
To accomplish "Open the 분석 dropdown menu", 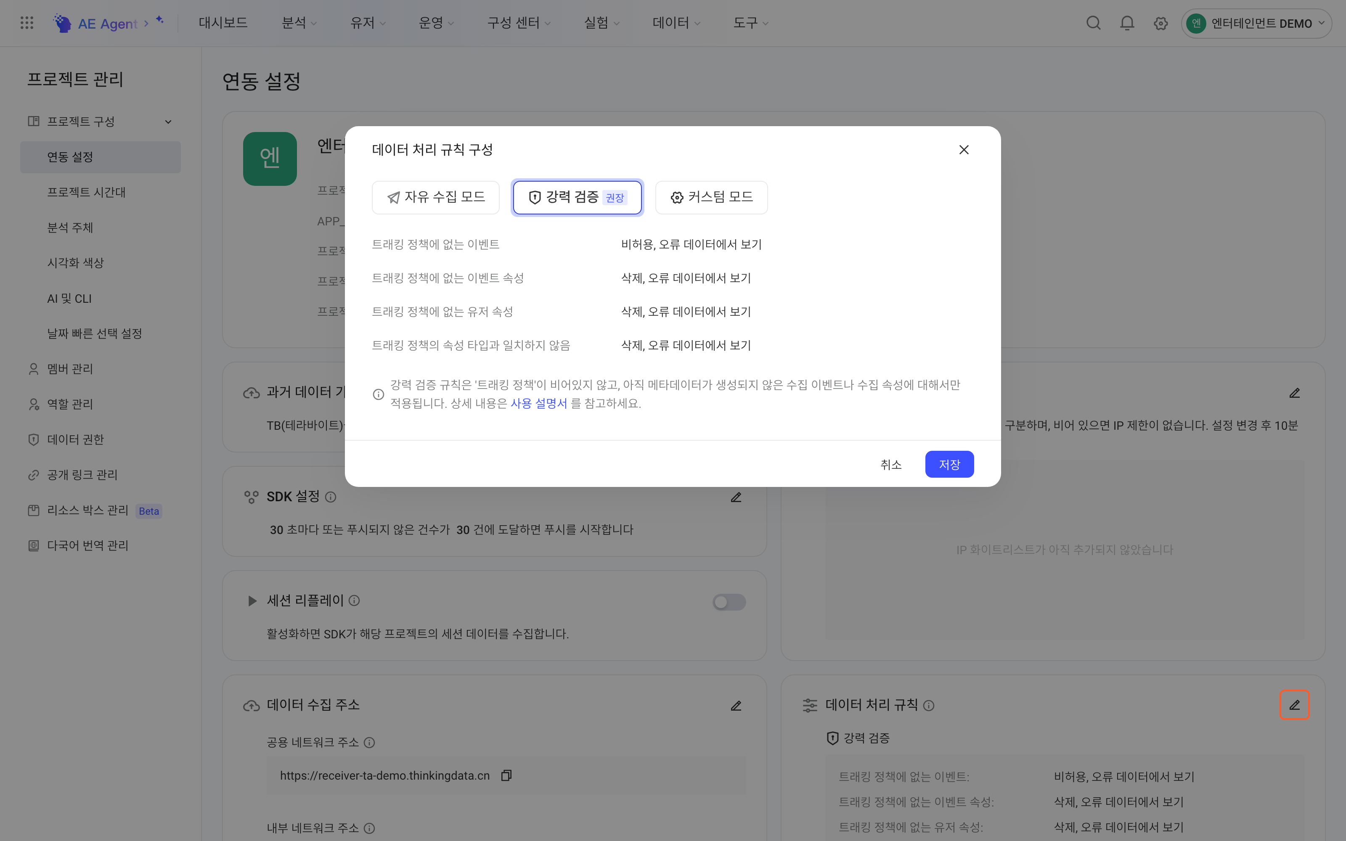I will click(x=299, y=23).
